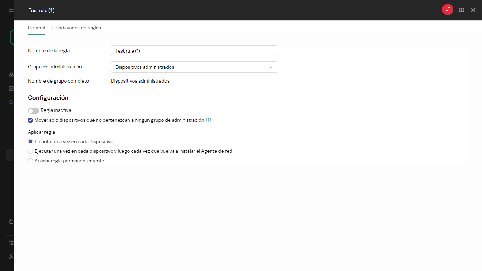Screen dimensions: 482x271
Task: Expand the Grupo de administración dropdown
Action: tap(194, 67)
